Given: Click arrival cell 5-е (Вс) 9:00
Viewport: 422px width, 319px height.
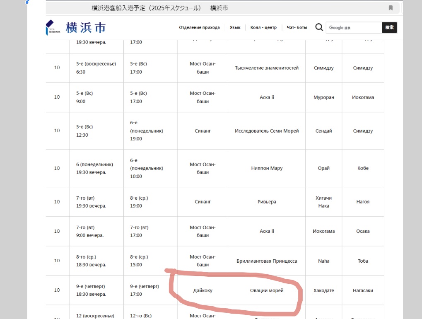Looking at the screenshot, I should coord(96,97).
